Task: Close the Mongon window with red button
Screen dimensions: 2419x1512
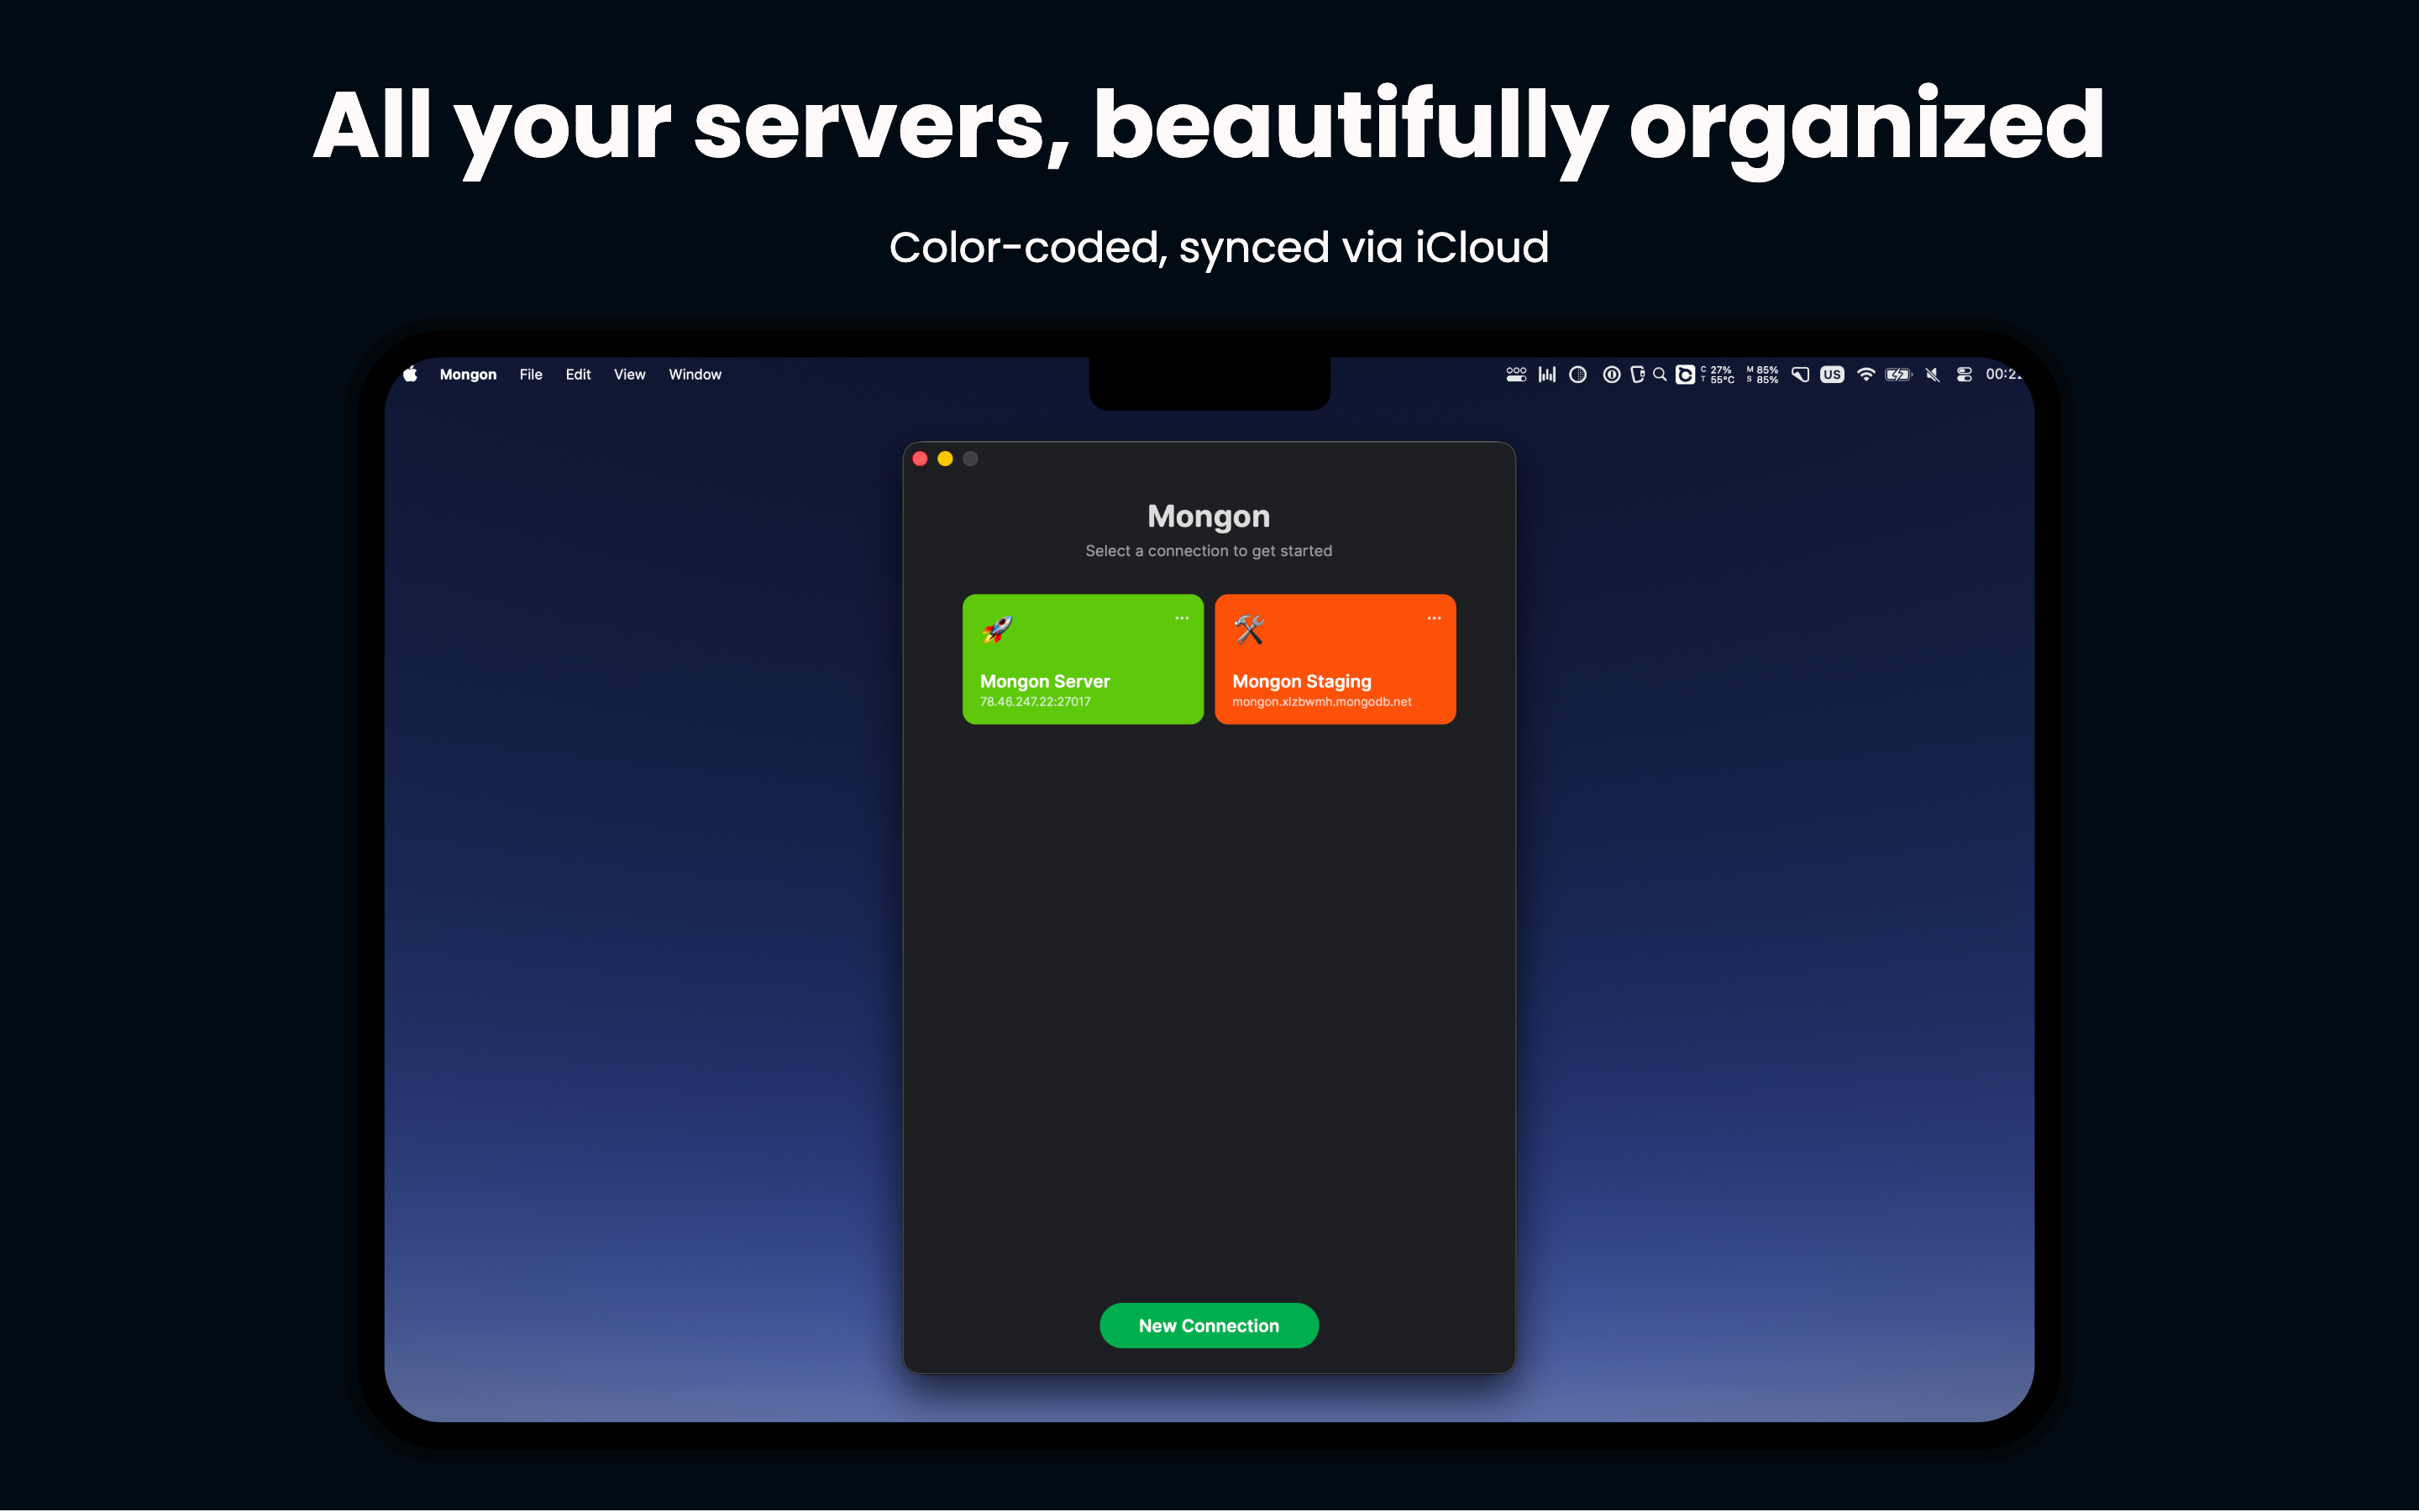Action: [x=920, y=459]
